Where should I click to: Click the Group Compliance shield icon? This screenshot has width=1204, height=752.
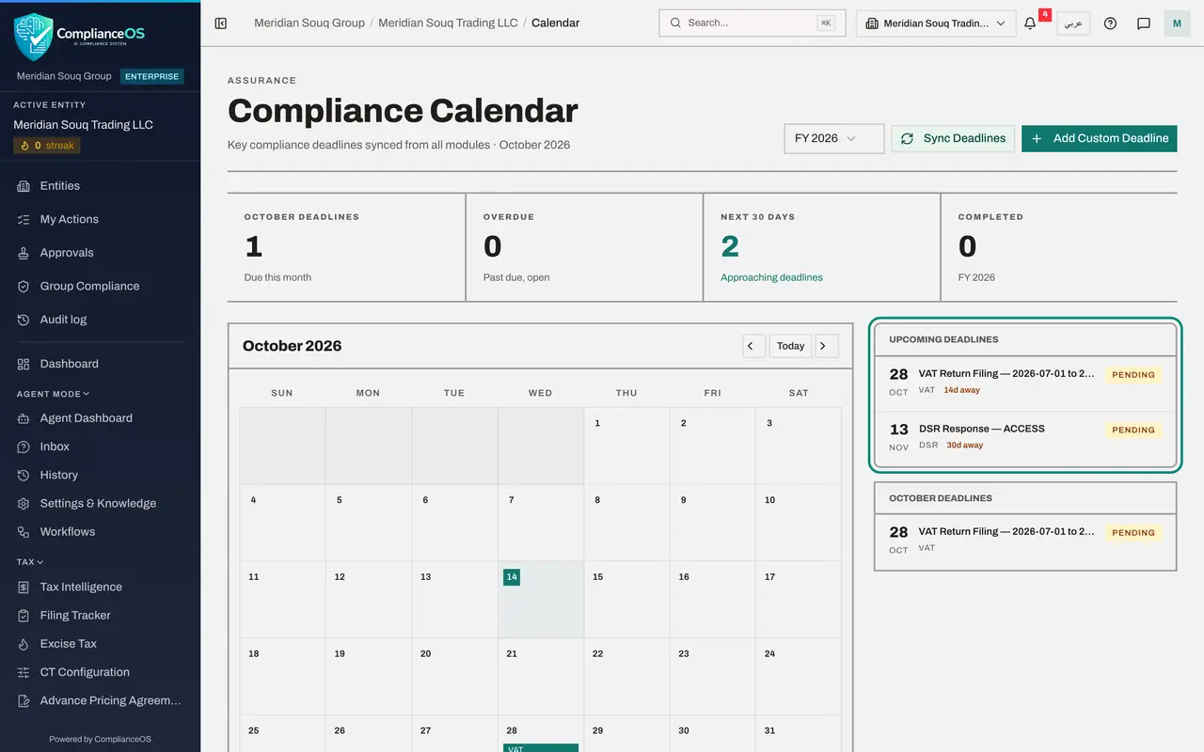[24, 286]
